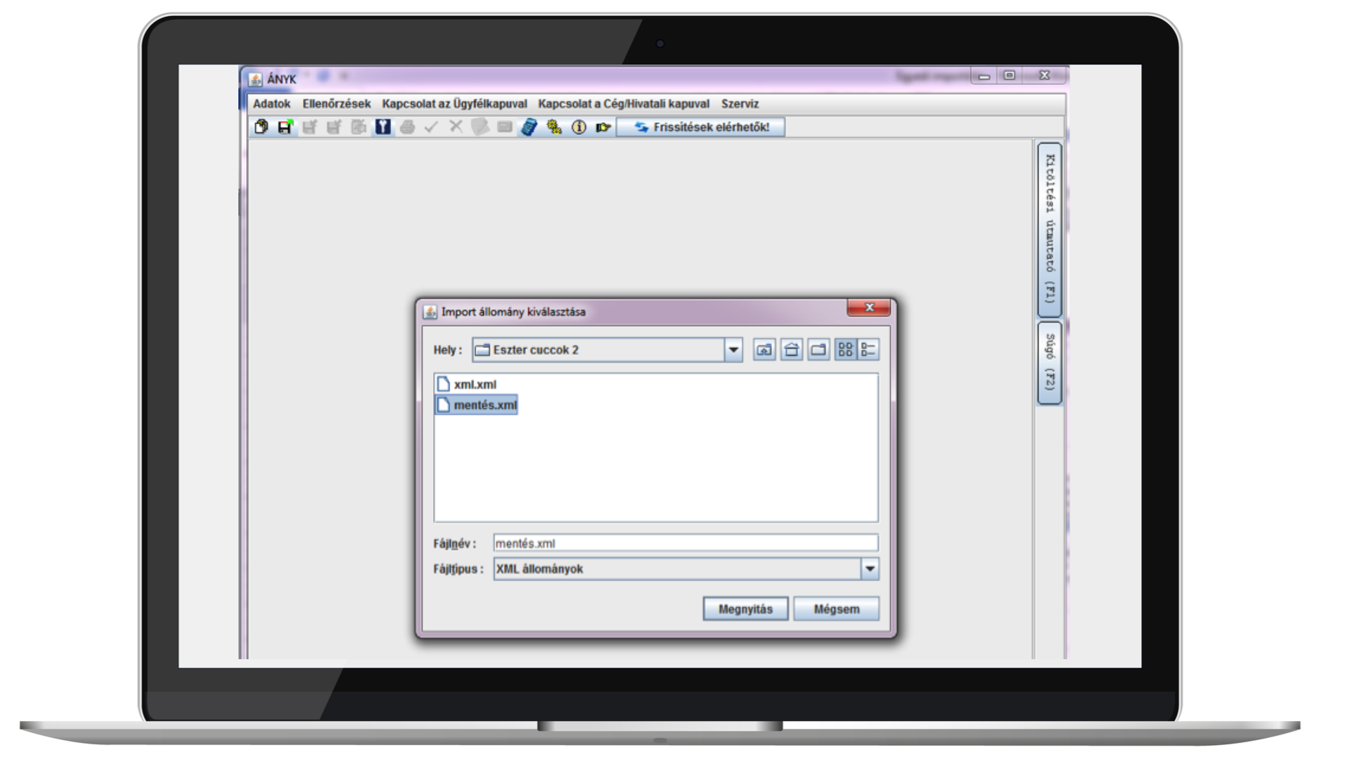The height and width of the screenshot is (759, 1350).
Task: Click the Fájlnév input field
Action: (686, 543)
